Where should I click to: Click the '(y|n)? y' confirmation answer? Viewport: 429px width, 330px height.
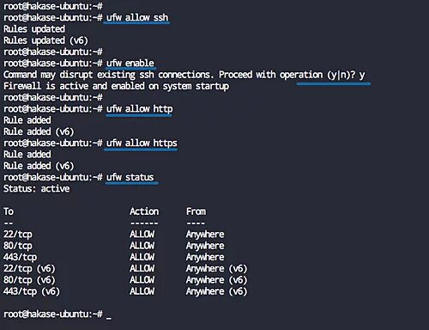point(346,75)
